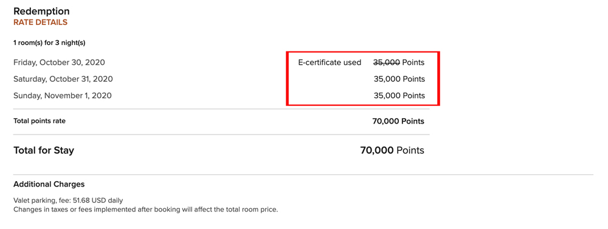
Task: Click the 51.68 USD daily amount
Action: tap(98, 201)
